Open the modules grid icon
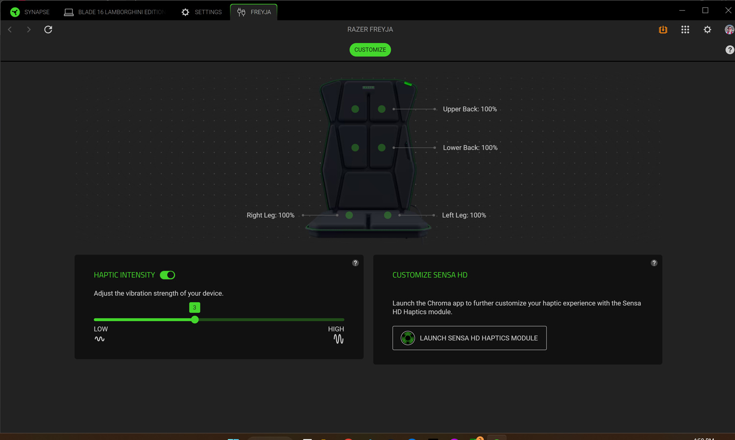735x440 pixels. [x=685, y=29]
